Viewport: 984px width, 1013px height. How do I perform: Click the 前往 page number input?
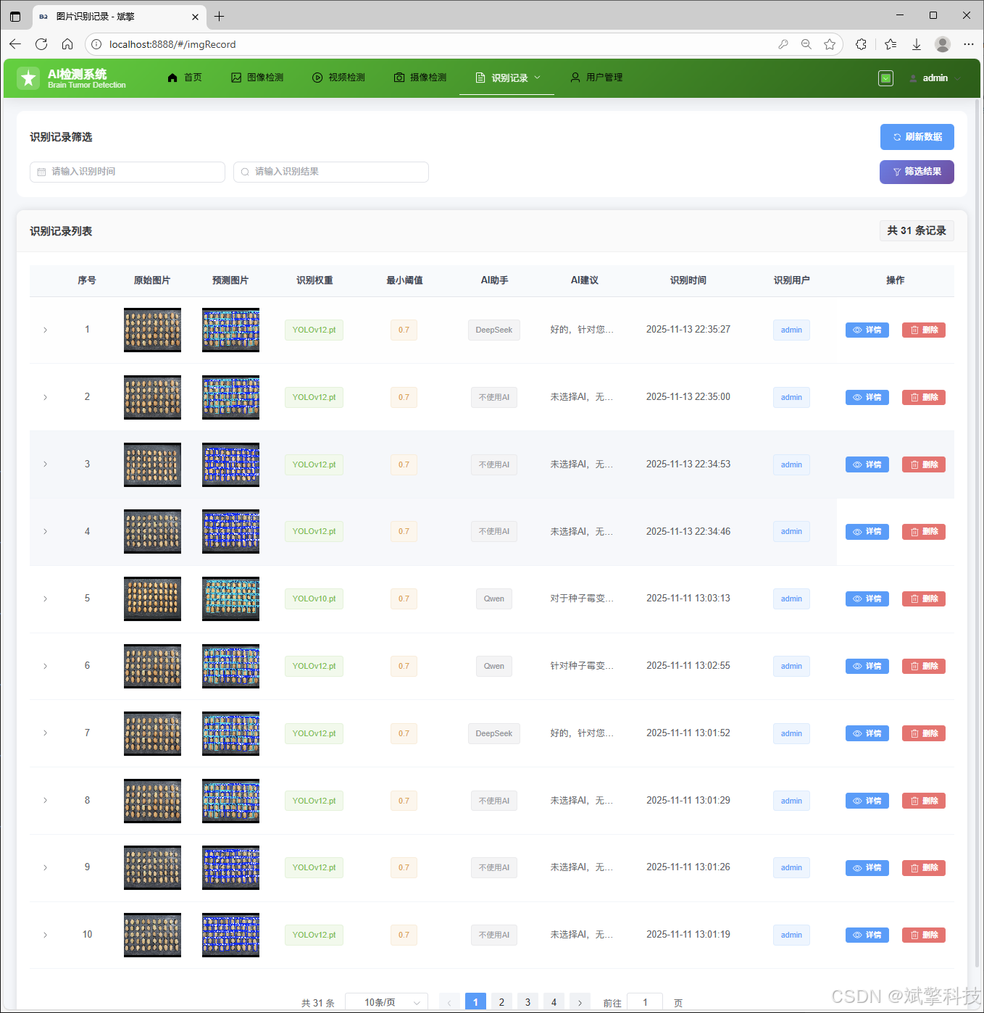(645, 1002)
